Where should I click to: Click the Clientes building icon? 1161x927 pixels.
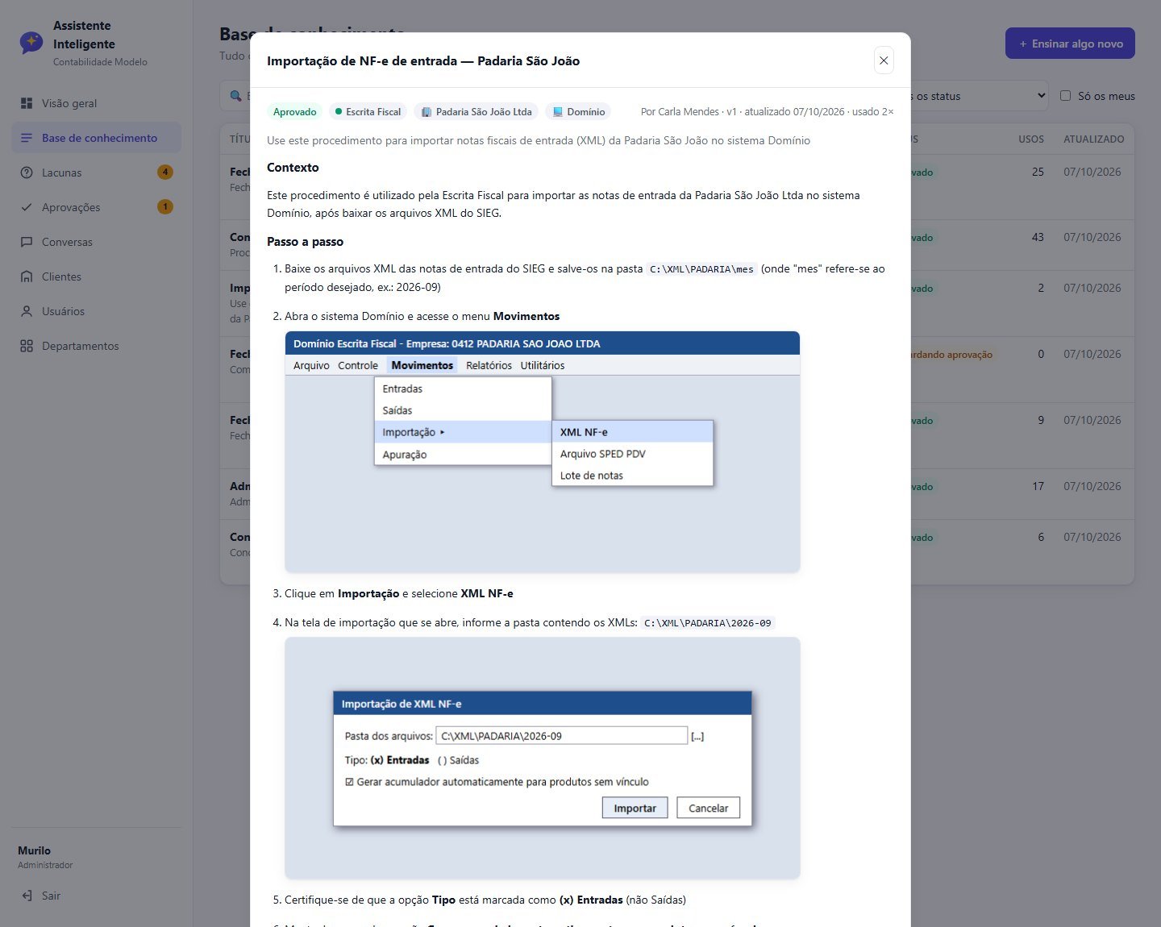(x=27, y=276)
